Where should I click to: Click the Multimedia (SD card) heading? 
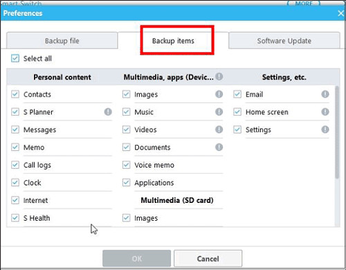tap(177, 200)
